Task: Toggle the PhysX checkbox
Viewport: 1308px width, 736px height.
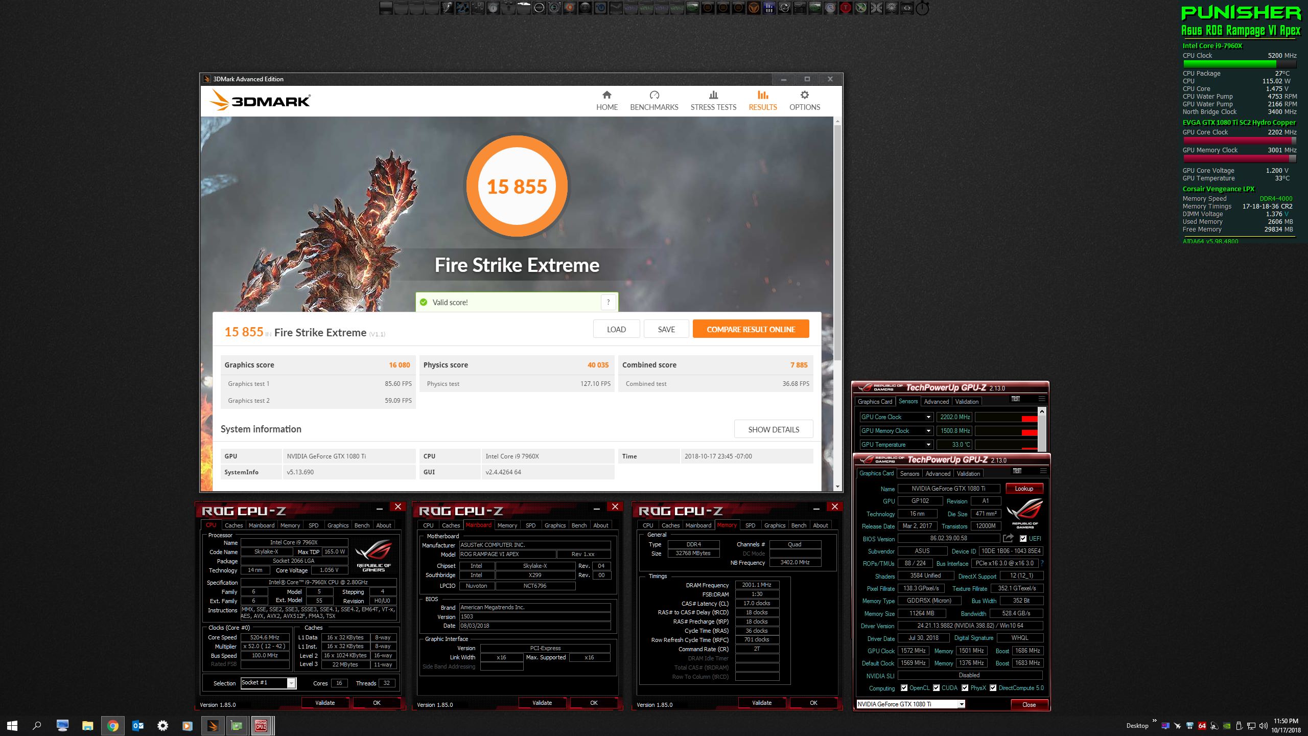Action: [x=965, y=688]
